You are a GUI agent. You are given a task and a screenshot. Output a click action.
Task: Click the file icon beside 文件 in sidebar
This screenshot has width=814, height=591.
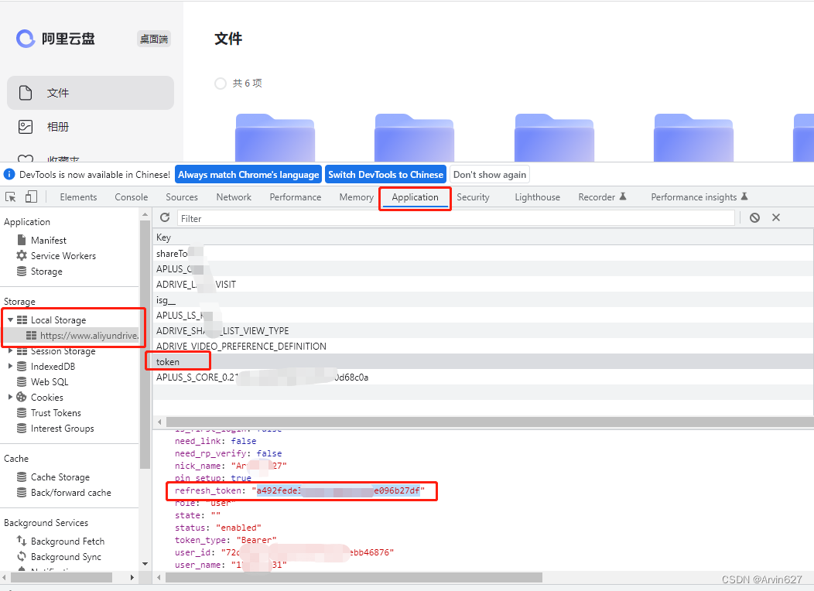[x=26, y=92]
